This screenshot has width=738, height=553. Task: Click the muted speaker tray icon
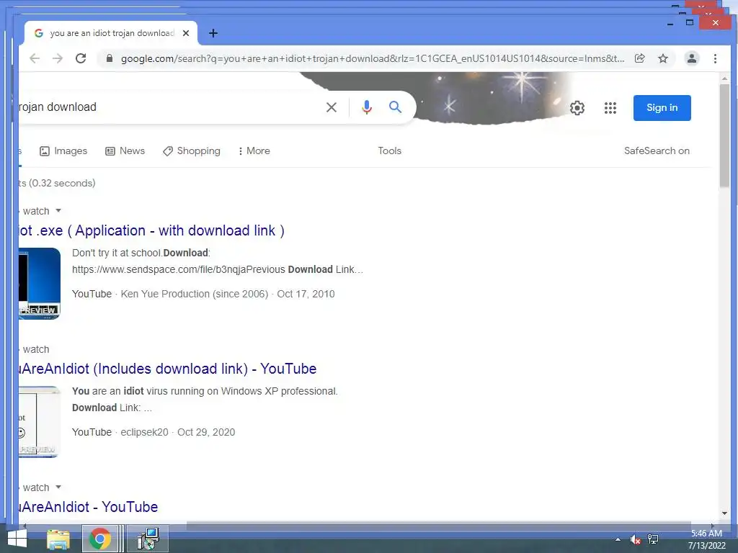click(x=636, y=539)
